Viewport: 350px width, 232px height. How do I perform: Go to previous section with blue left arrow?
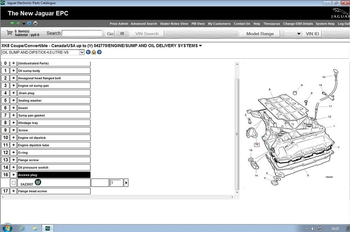point(88,52)
